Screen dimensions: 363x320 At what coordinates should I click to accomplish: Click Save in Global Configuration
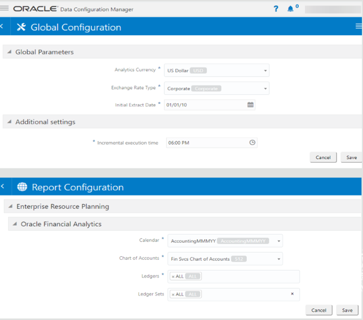[352, 158]
